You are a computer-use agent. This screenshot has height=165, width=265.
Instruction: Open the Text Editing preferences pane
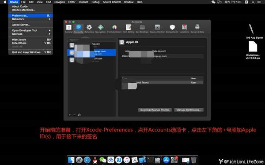pyautogui.click(x=129, y=29)
